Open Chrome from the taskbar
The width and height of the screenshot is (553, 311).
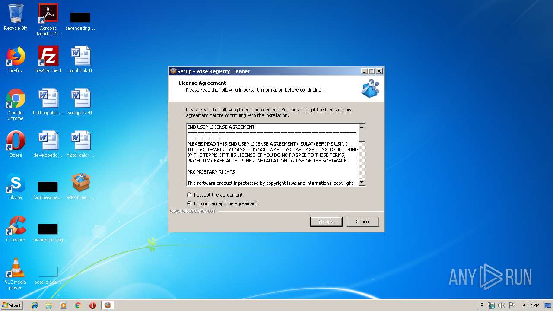(x=78, y=305)
